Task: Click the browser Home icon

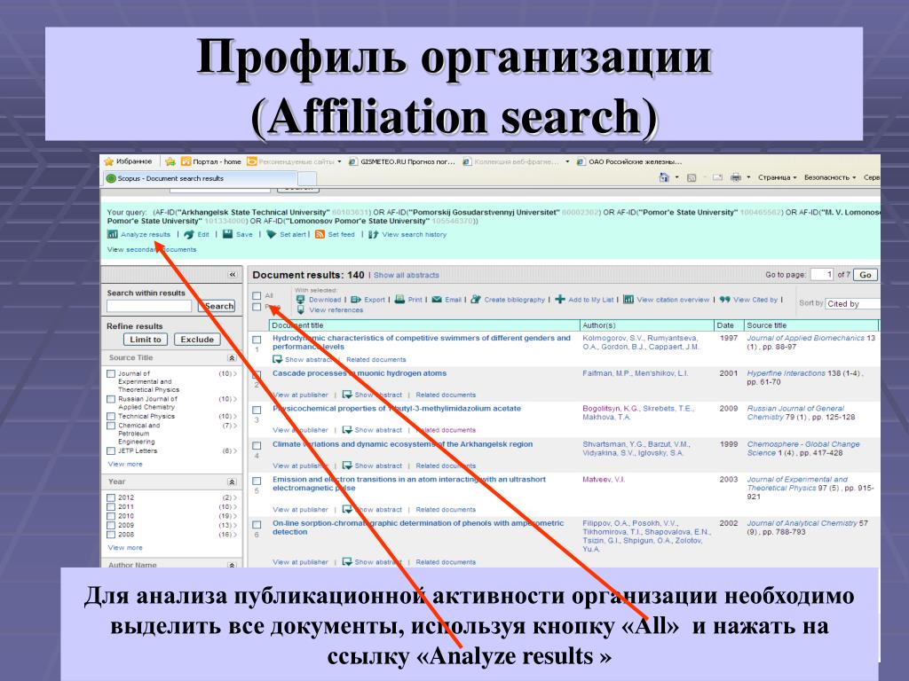Action: point(664,177)
